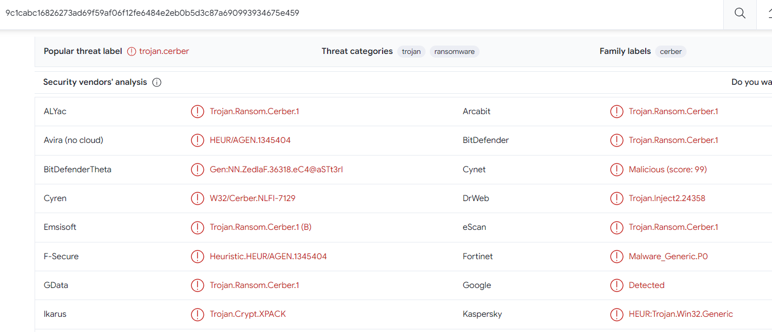
Task: Click Emsisoft detection alert icon
Action: click(197, 227)
